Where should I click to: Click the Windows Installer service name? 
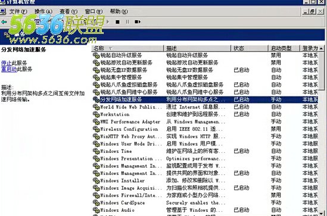123,180
